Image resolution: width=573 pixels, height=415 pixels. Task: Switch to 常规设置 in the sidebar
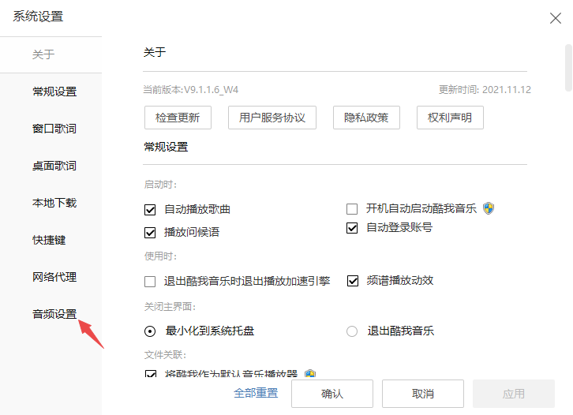(54, 92)
